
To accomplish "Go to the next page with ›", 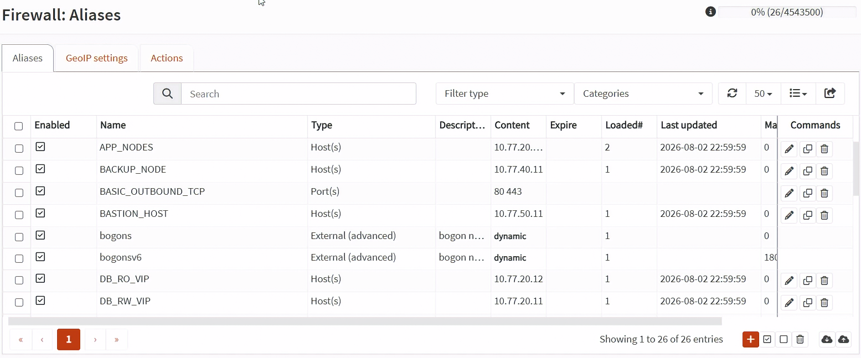I will [95, 339].
